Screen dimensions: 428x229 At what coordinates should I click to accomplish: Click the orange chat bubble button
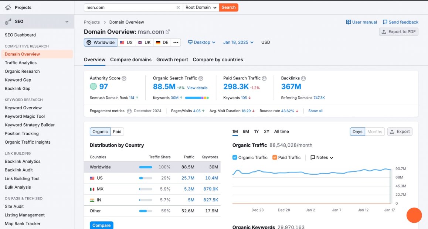(414, 215)
